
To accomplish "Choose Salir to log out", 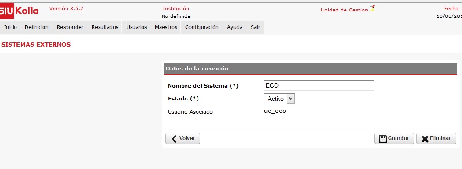I will [255, 27].
